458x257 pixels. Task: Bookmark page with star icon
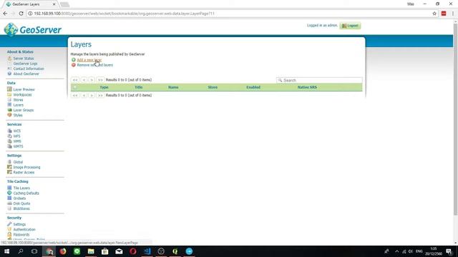pos(434,14)
